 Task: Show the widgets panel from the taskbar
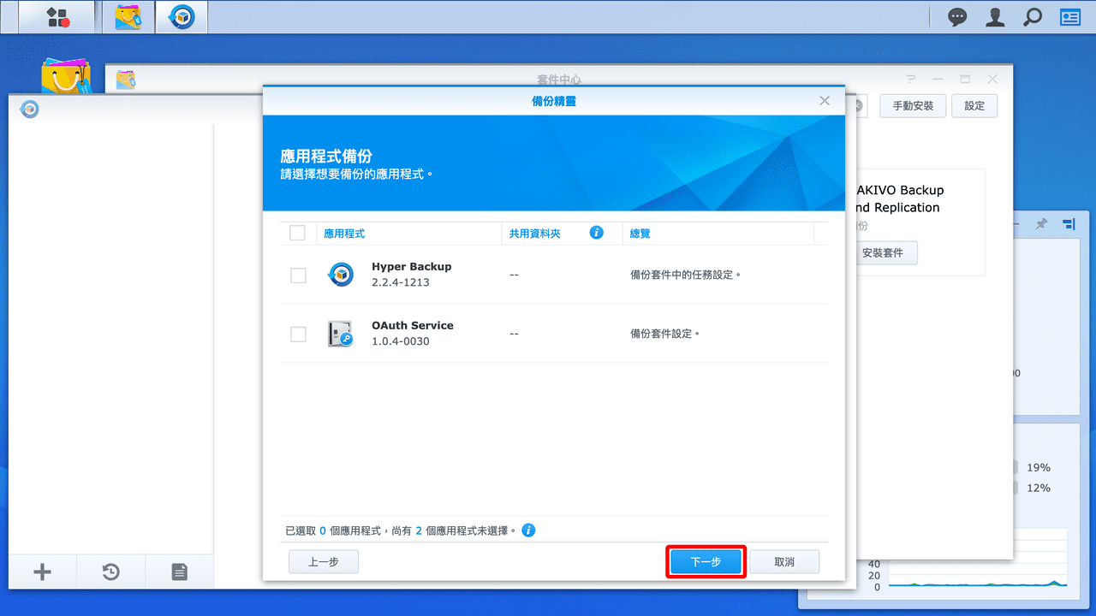[x=1069, y=16]
